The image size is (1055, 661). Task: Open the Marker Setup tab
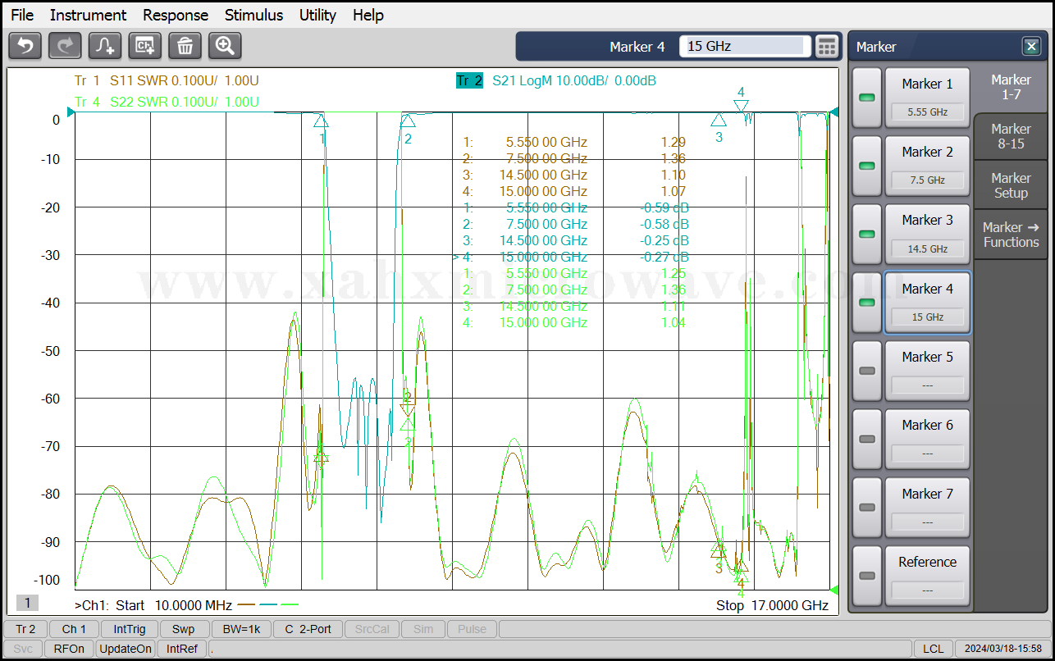click(x=1011, y=185)
